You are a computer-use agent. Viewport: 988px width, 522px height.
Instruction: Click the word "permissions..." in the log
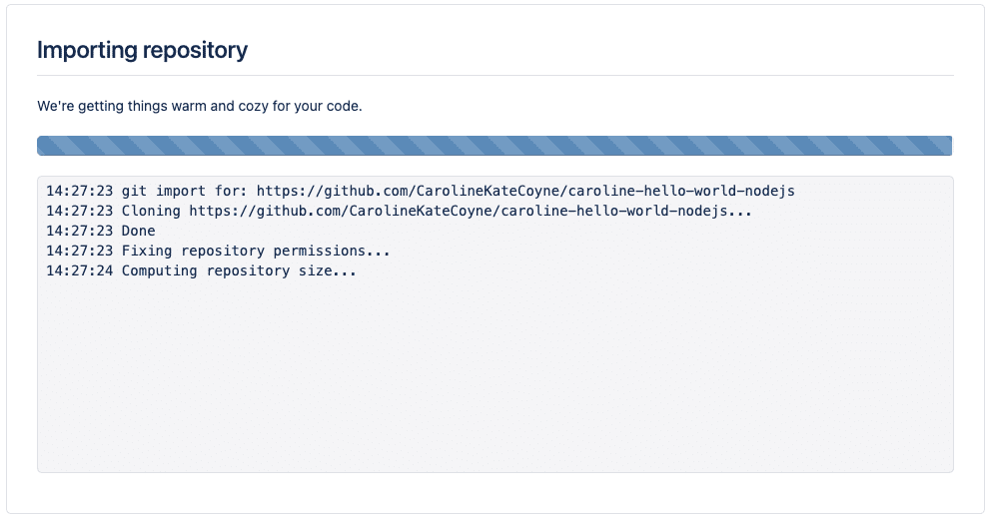tap(336, 251)
